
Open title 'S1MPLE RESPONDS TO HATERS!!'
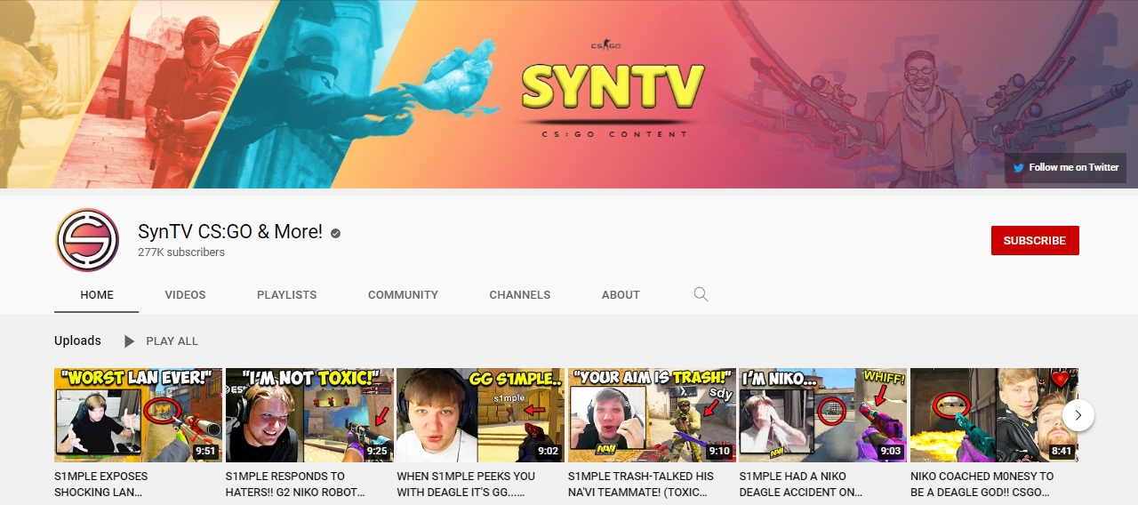point(296,484)
